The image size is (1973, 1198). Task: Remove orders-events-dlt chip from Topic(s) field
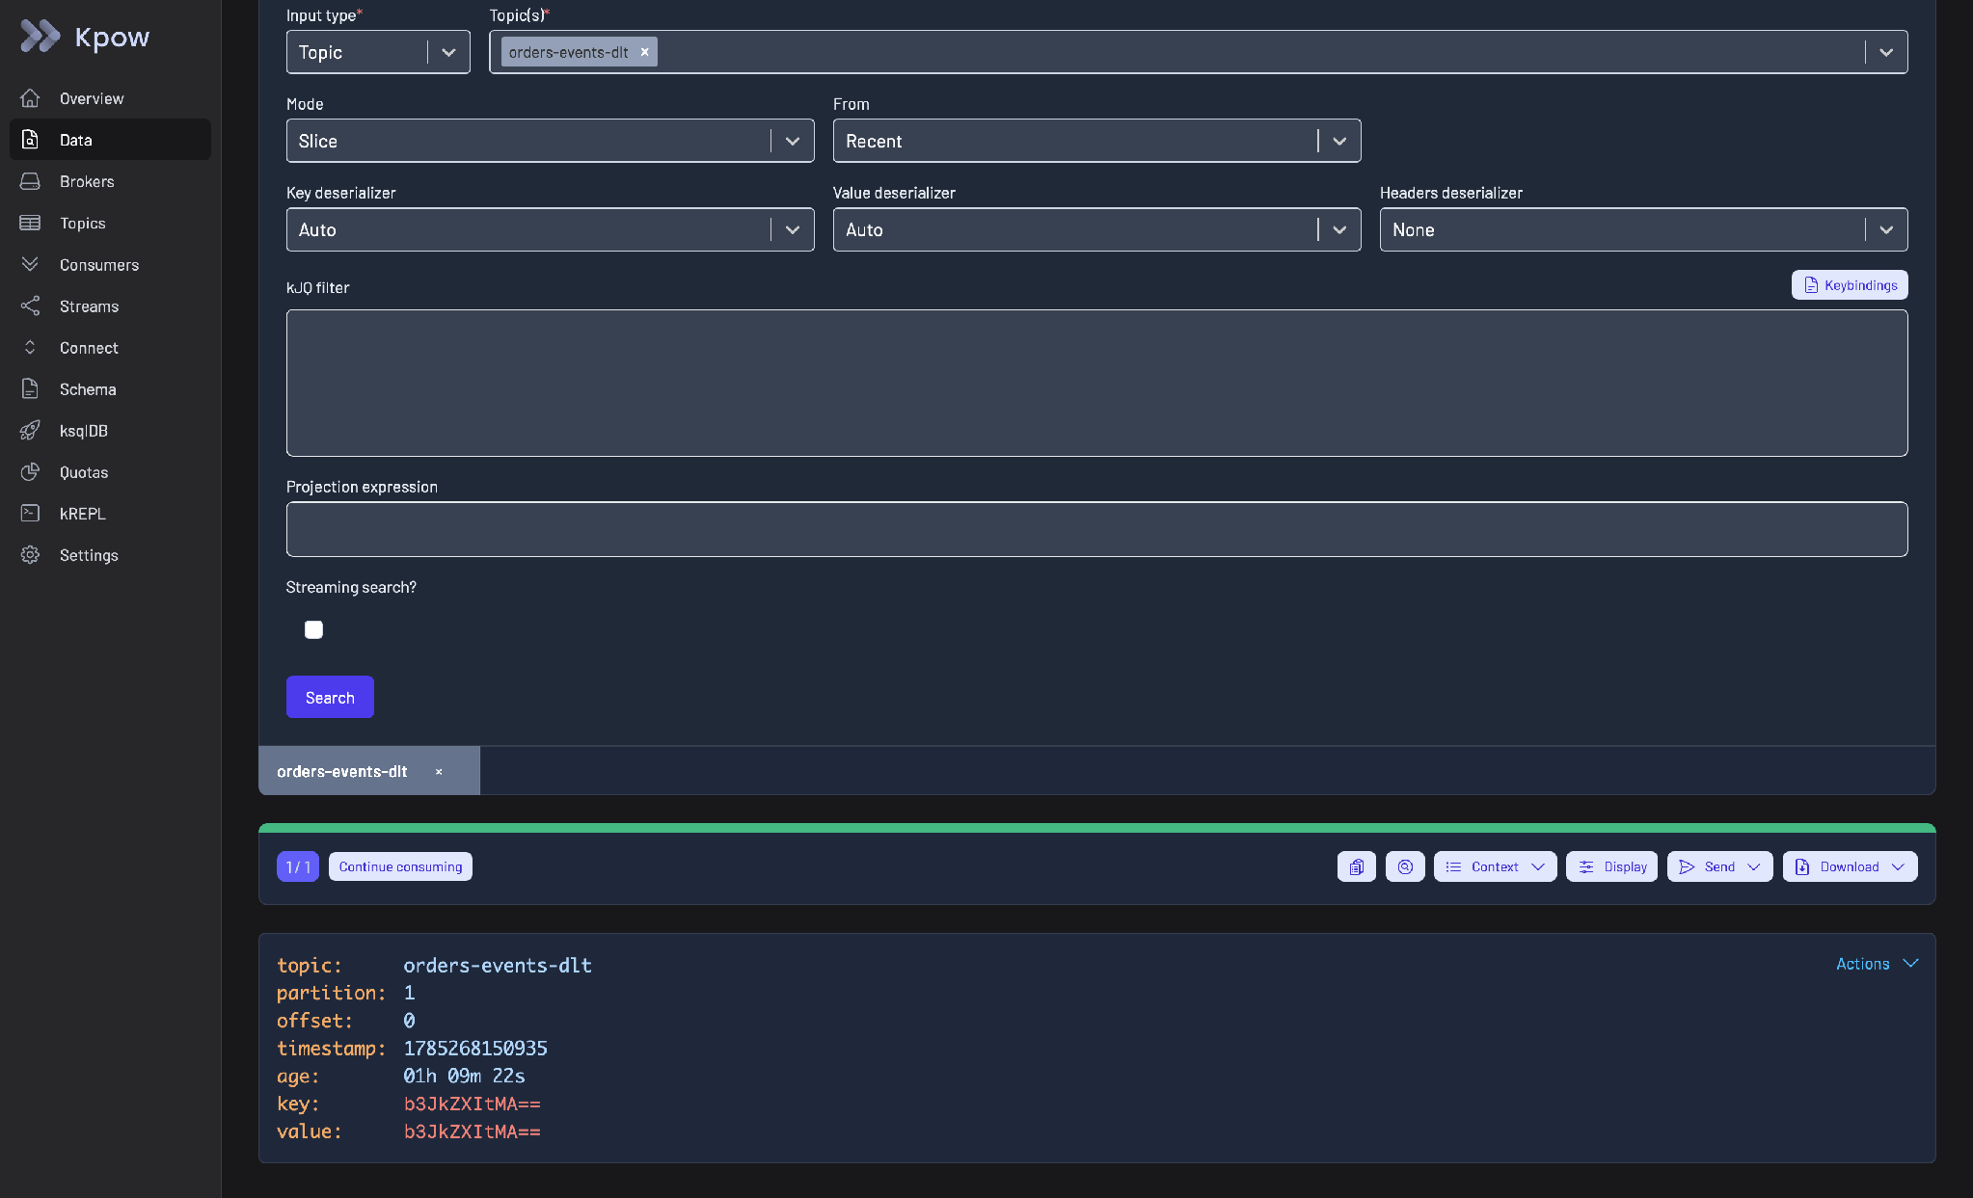644,52
